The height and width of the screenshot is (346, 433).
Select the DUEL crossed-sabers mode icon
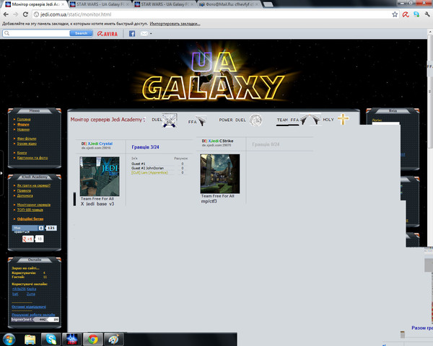tap(170, 120)
